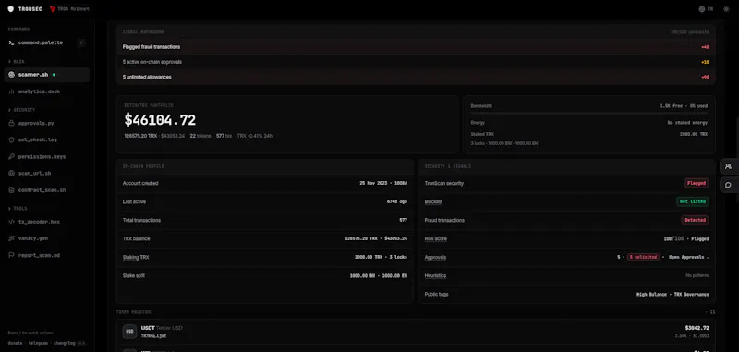The height and width of the screenshot is (352, 739).
Task: Open command.palette in sidebar
Action: coord(47,42)
